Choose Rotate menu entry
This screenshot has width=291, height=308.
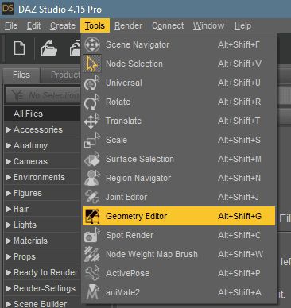(179, 102)
